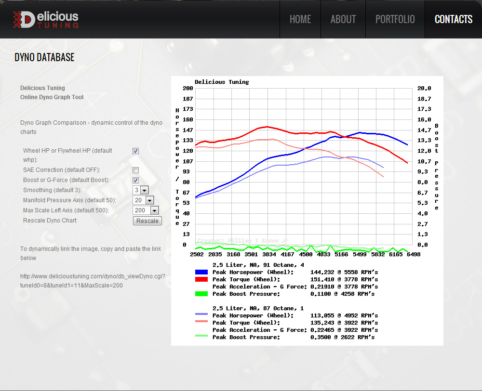Image resolution: width=482 pixels, height=391 pixels.
Task: Enable the SAE Correction checkbox
Action: (x=135, y=170)
